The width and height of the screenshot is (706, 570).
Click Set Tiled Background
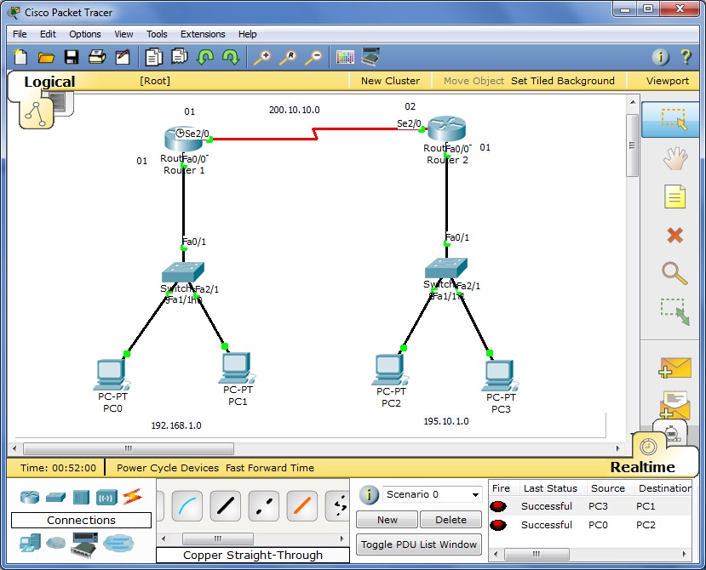(562, 81)
